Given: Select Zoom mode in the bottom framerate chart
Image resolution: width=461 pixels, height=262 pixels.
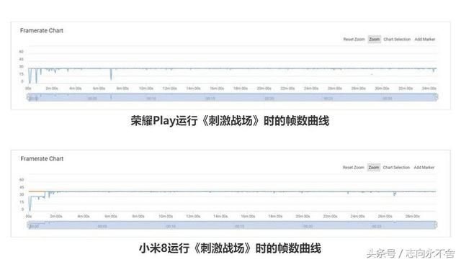Looking at the screenshot, I should click(374, 167).
